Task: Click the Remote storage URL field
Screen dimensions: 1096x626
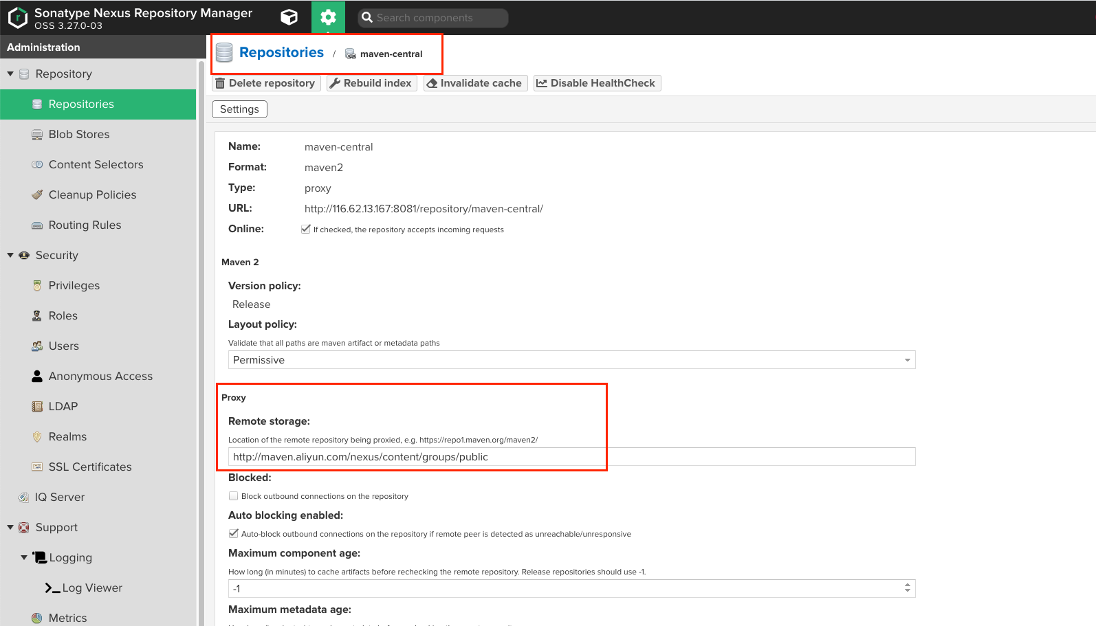Action: click(x=571, y=457)
